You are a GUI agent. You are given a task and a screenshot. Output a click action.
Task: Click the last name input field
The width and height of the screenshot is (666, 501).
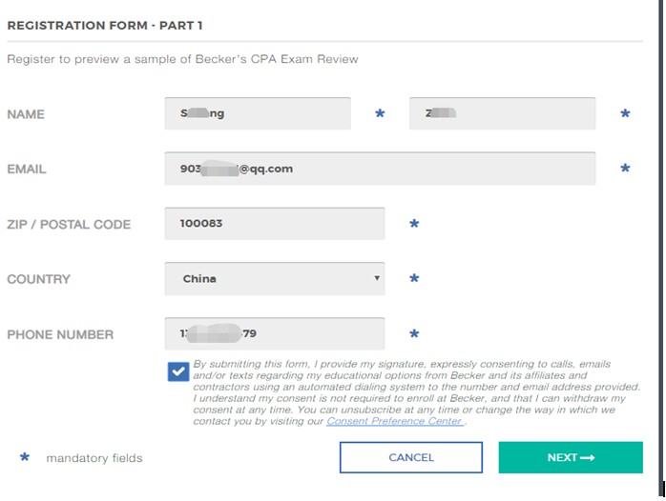pos(502,113)
